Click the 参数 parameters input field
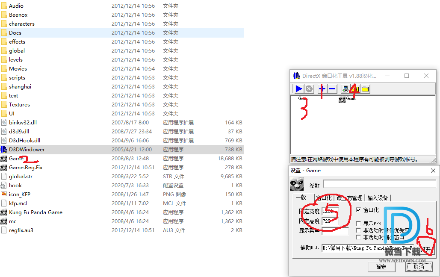 tap(379, 184)
